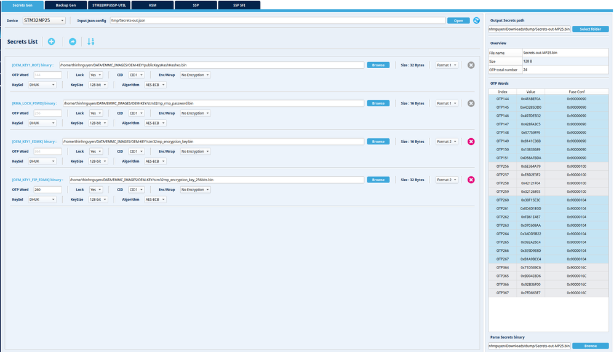Viewport: 614px width, 352px height.
Task: Open the Lock dropdown for RMA_LOCK_PSWD
Action: click(x=96, y=114)
